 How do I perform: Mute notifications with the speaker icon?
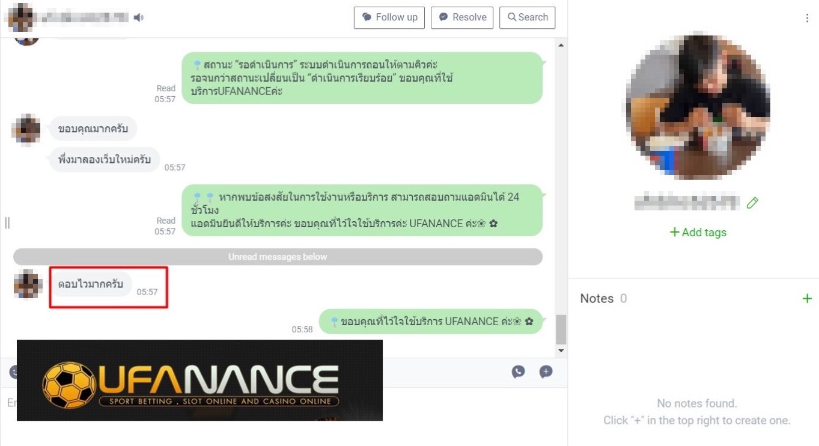point(139,17)
